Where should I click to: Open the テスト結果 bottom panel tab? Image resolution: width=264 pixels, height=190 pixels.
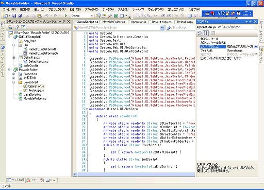(16, 180)
